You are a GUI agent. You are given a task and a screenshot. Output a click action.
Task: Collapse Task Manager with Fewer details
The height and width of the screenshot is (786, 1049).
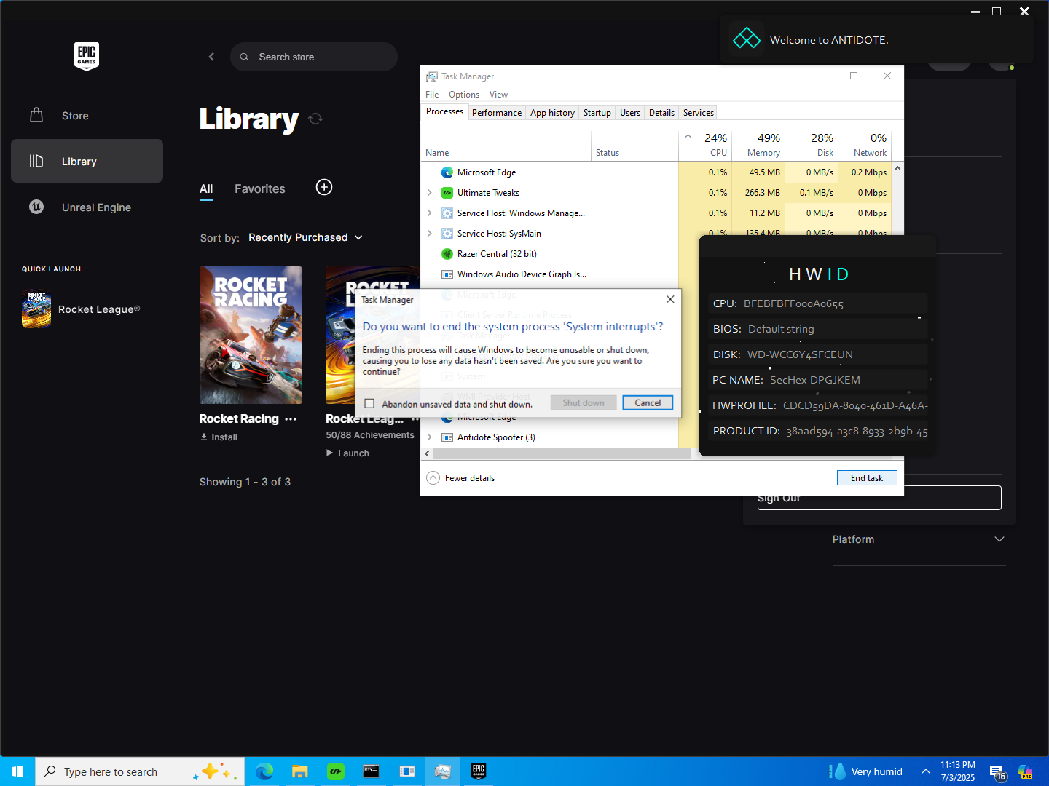pyautogui.click(x=460, y=478)
